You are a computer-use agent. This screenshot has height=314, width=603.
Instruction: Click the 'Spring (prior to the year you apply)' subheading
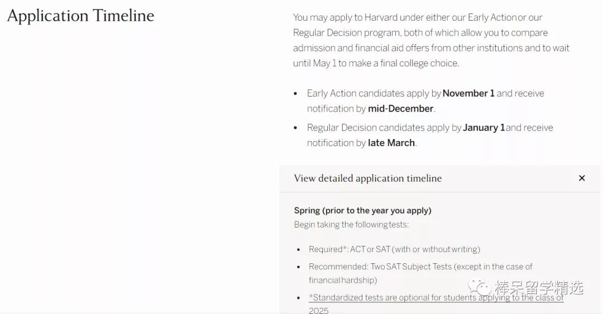pos(363,211)
